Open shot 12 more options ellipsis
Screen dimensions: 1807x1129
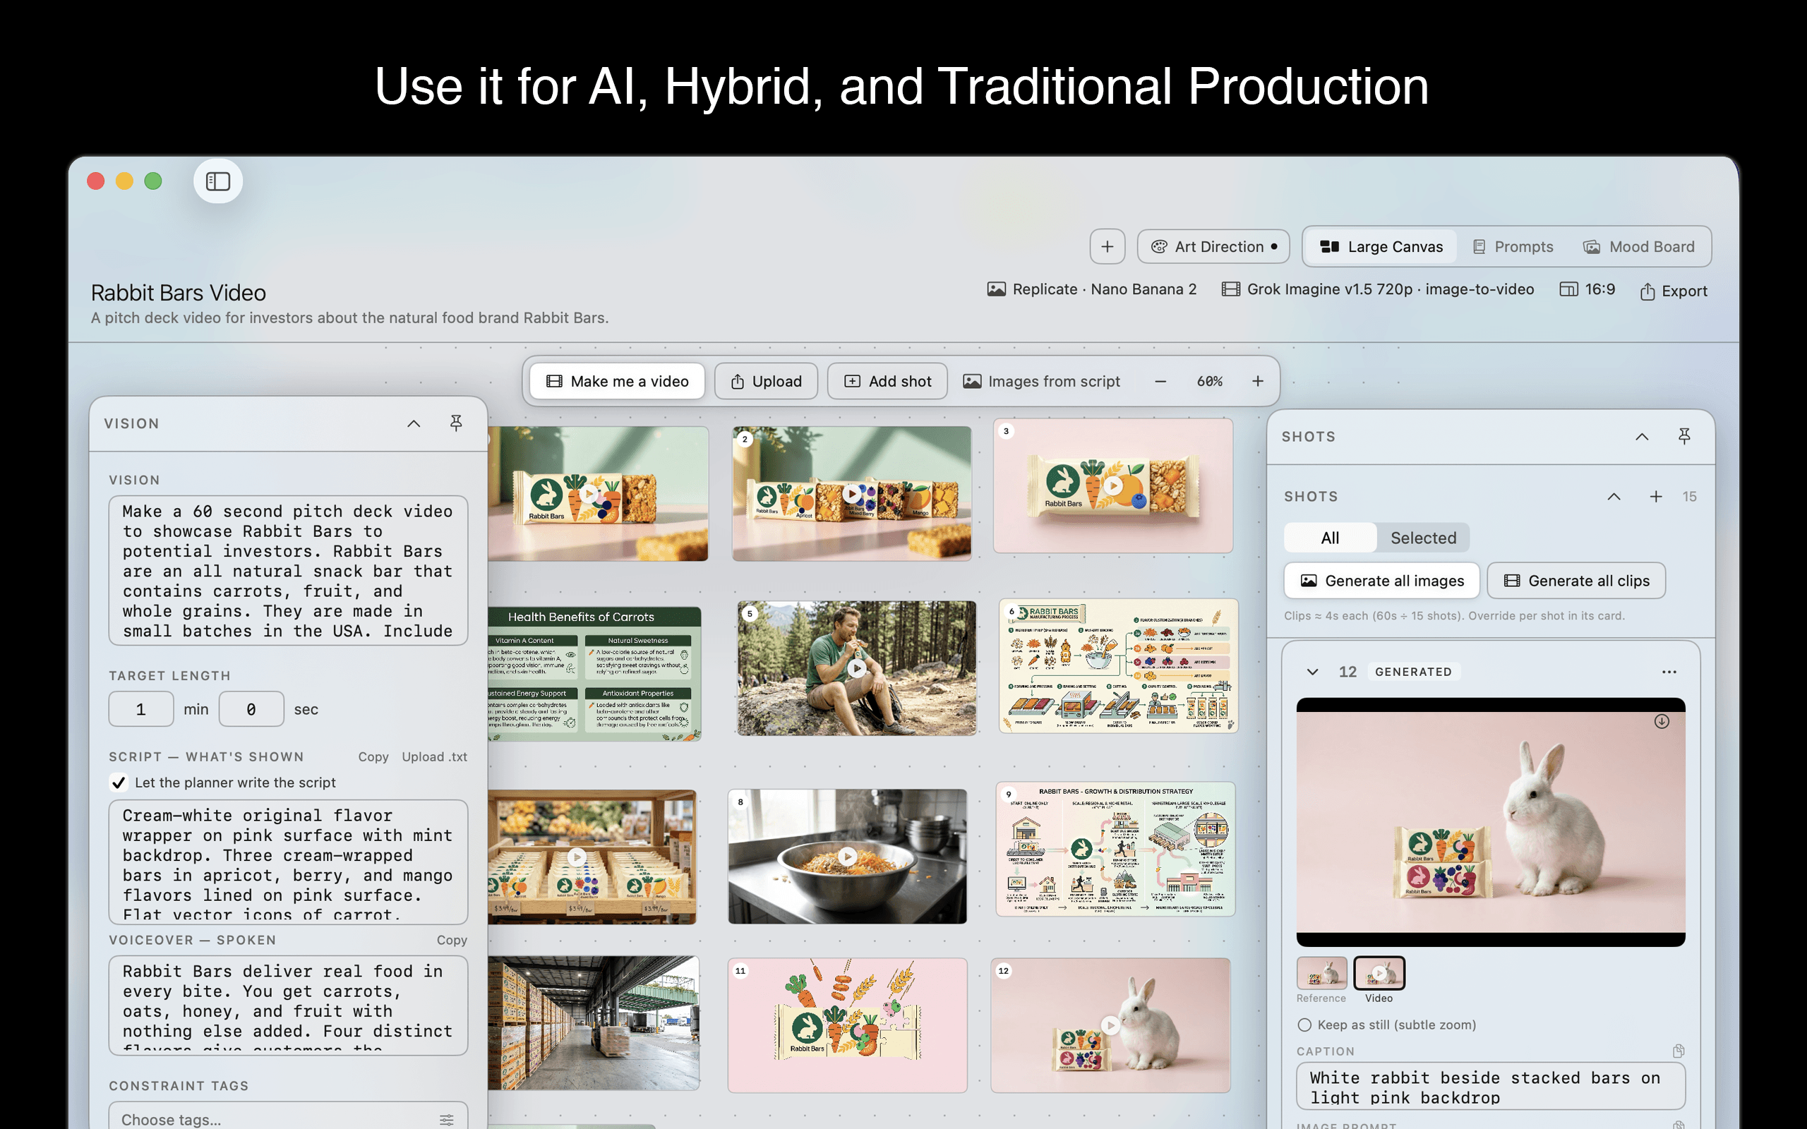coord(1669,672)
